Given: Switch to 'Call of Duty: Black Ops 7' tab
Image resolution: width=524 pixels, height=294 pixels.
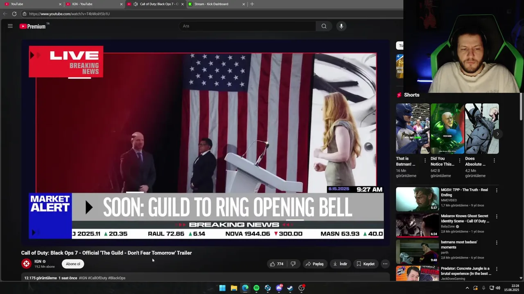Looking at the screenshot, I should point(156,4).
